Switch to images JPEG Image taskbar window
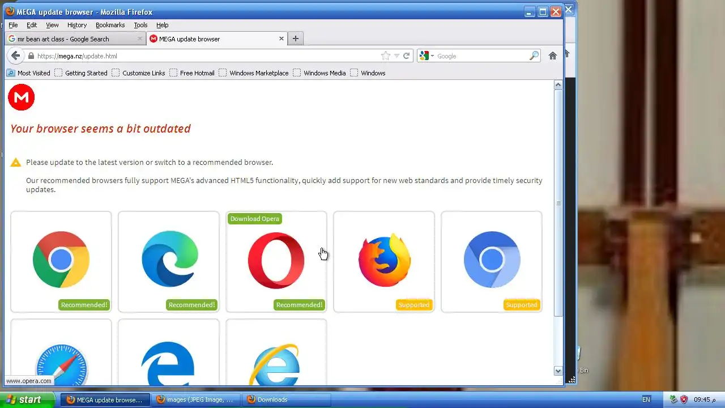Screen dimensions: 725x408 [x=196, y=399]
